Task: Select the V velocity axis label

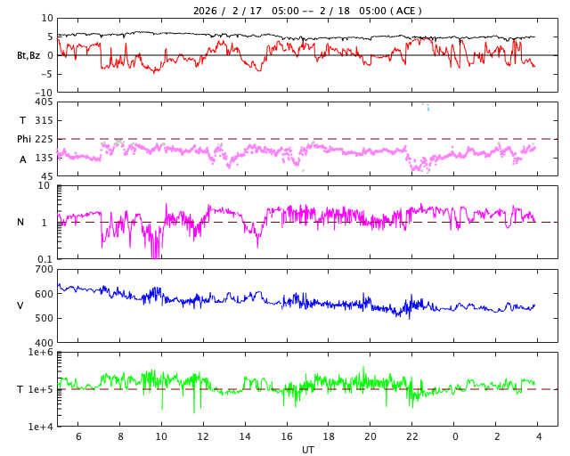Action: click(x=20, y=305)
